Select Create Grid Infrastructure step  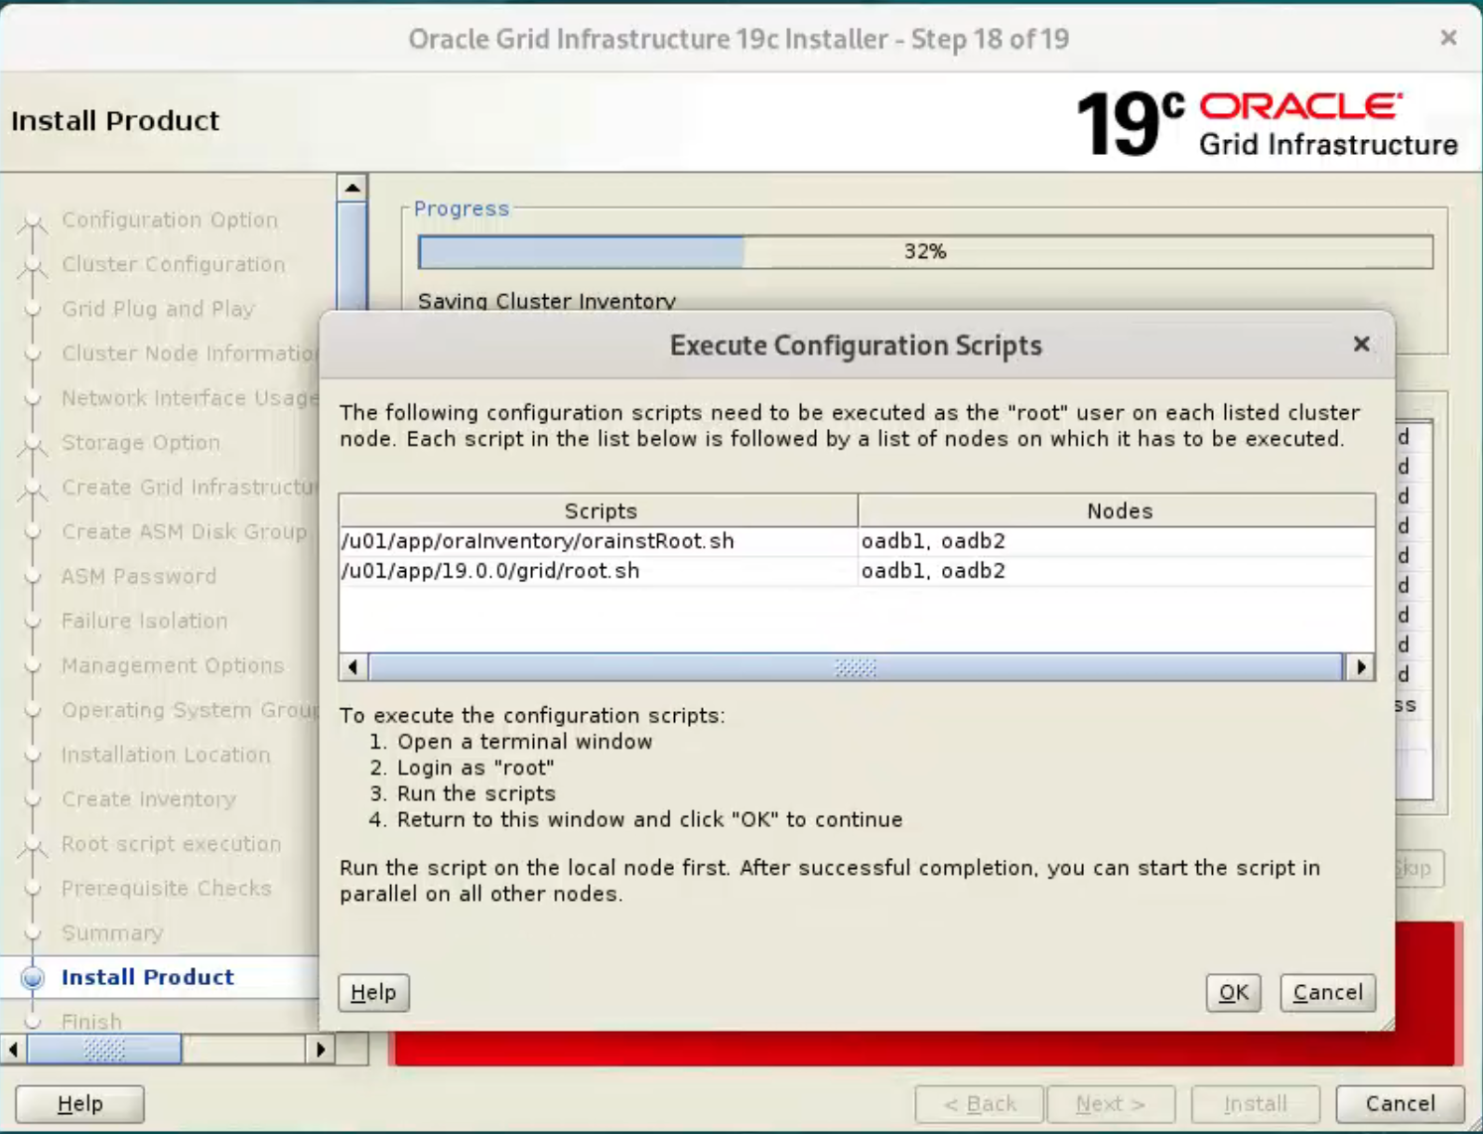190,488
